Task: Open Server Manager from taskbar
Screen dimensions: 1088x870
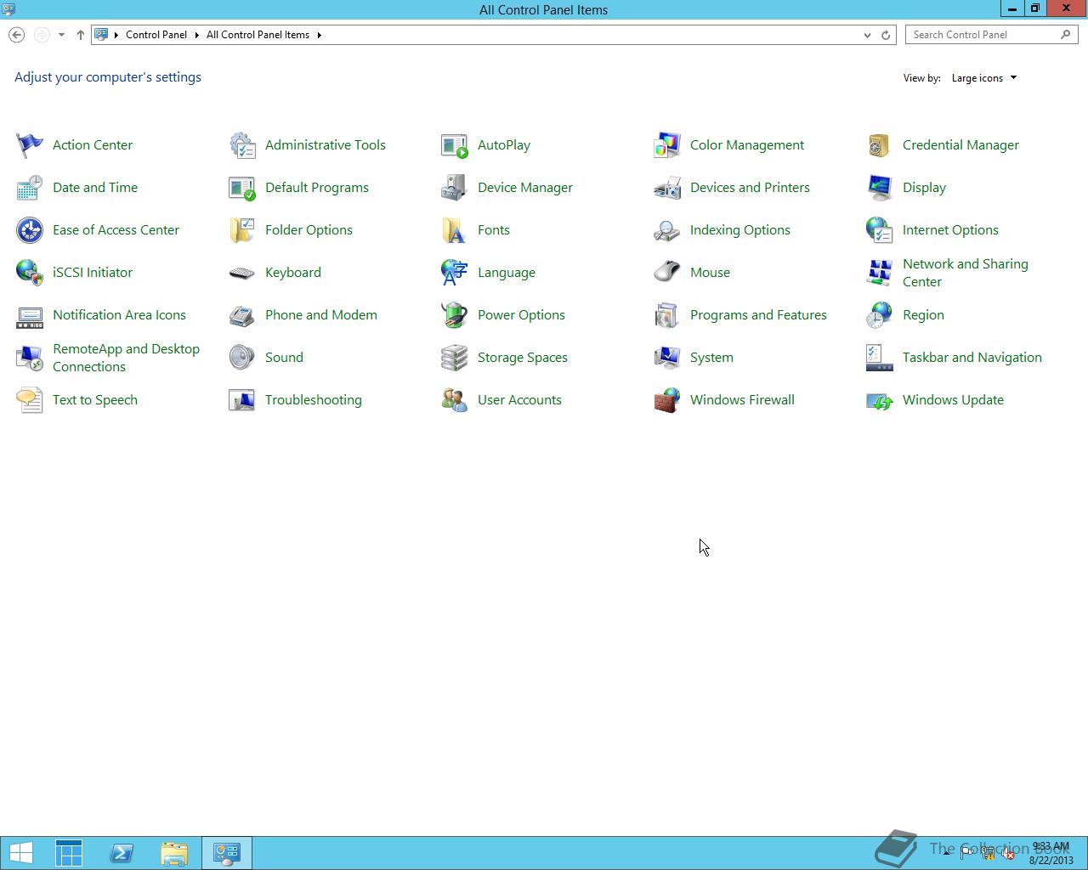Action: point(69,853)
